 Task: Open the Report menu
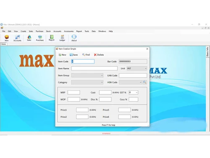point(79,31)
